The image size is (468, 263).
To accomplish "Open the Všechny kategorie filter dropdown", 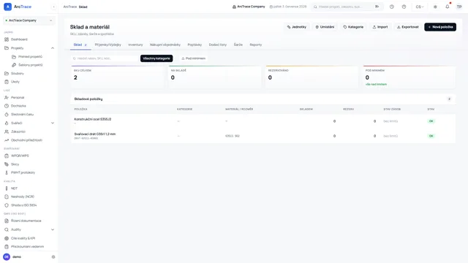I will pos(156,58).
